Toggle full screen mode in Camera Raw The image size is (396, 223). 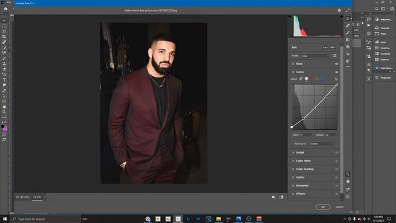click(348, 11)
